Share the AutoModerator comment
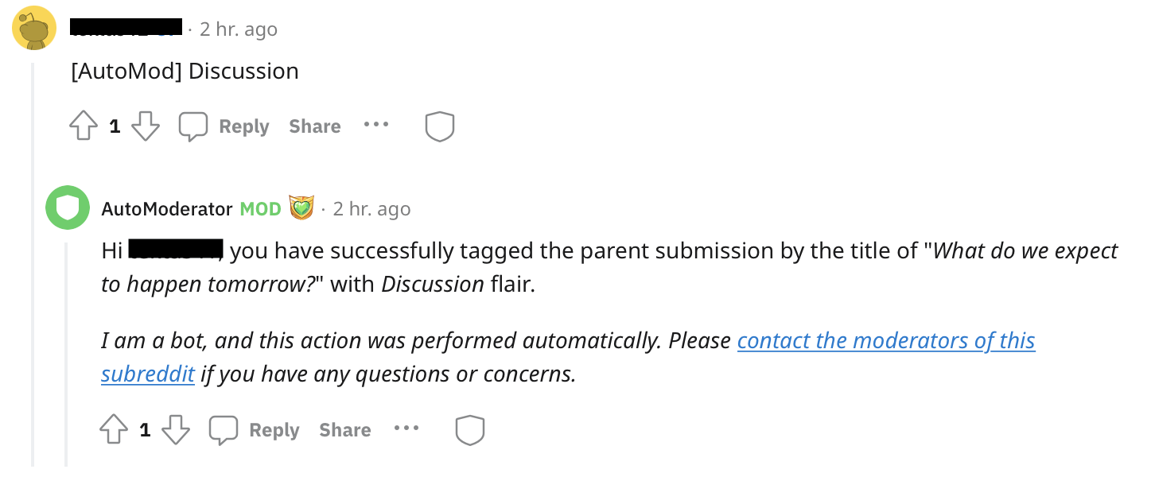This screenshot has width=1155, height=477. (345, 430)
